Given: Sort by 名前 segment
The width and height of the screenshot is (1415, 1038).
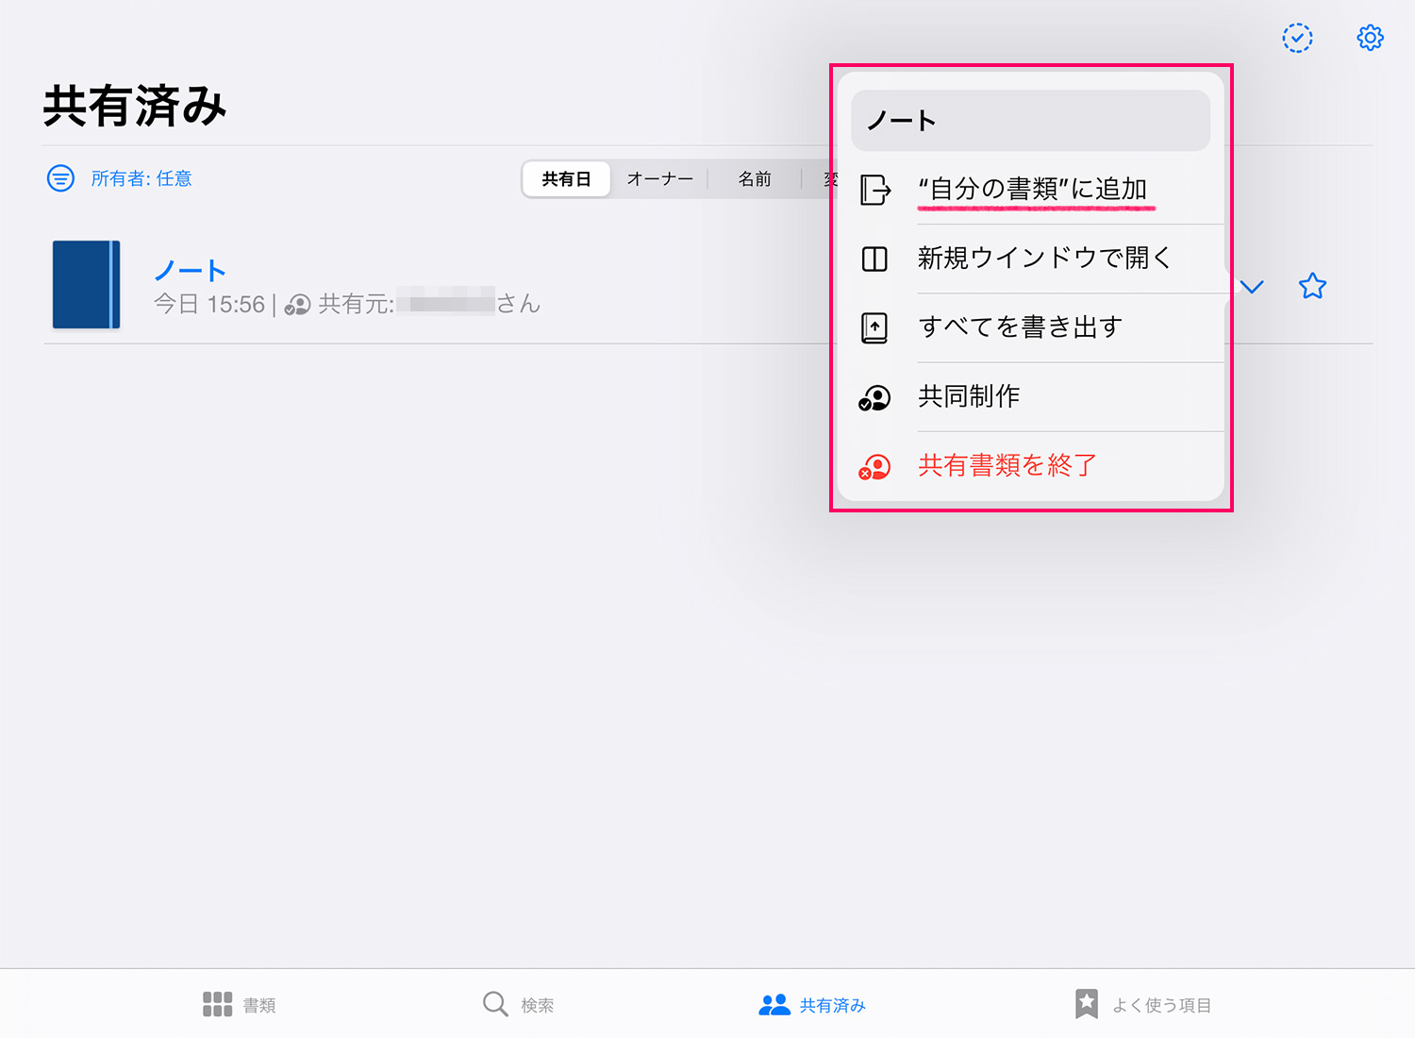Looking at the screenshot, I should pos(755,179).
